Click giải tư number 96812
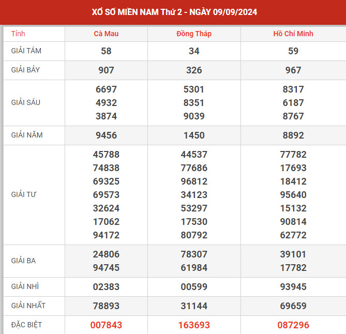This screenshot has height=334, width=346. coord(194,181)
